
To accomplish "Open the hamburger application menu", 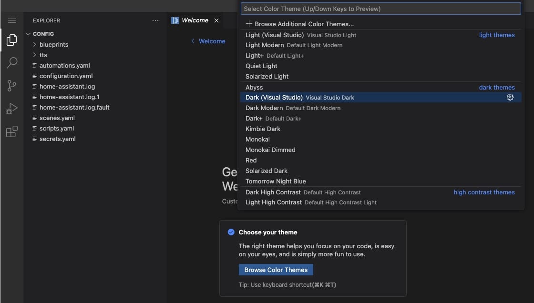I will coord(12,21).
